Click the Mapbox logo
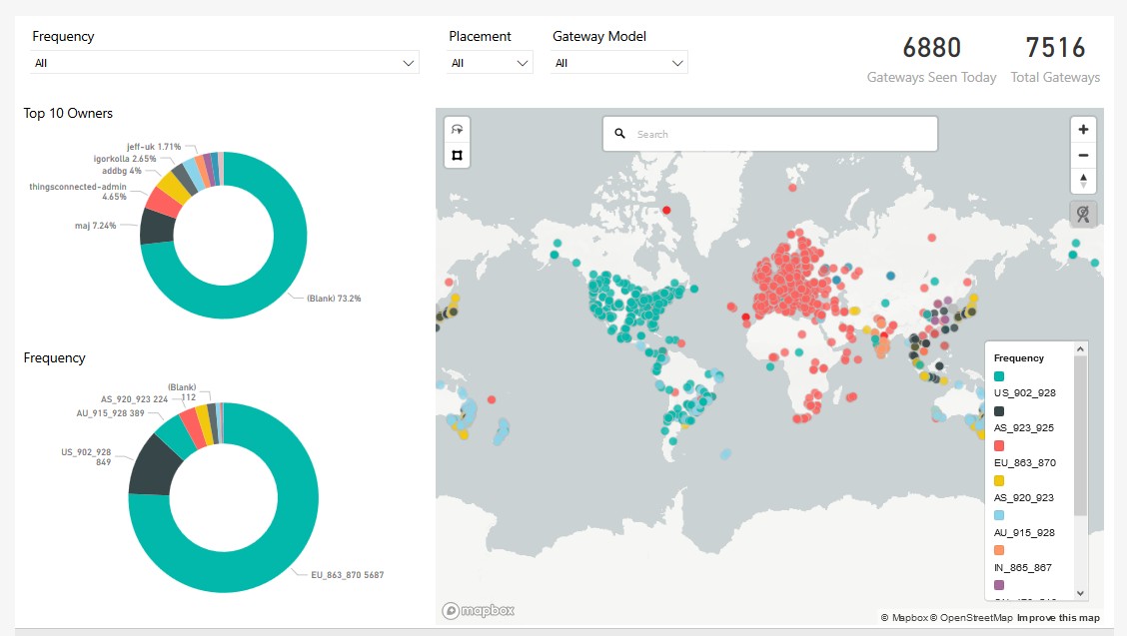Image resolution: width=1127 pixels, height=636 pixels. point(479,610)
